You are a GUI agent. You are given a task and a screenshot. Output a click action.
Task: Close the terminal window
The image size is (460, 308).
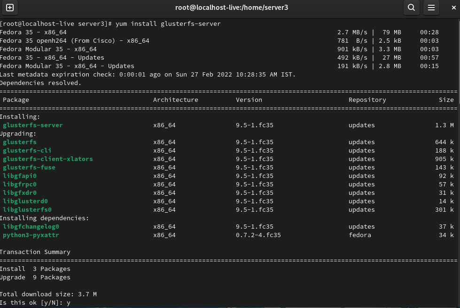click(452, 8)
